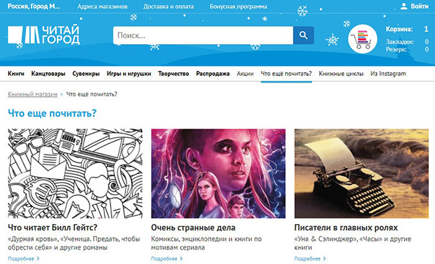This screenshot has width=435, height=264.
Task: View Резерв reserved items
Action: coord(396,49)
